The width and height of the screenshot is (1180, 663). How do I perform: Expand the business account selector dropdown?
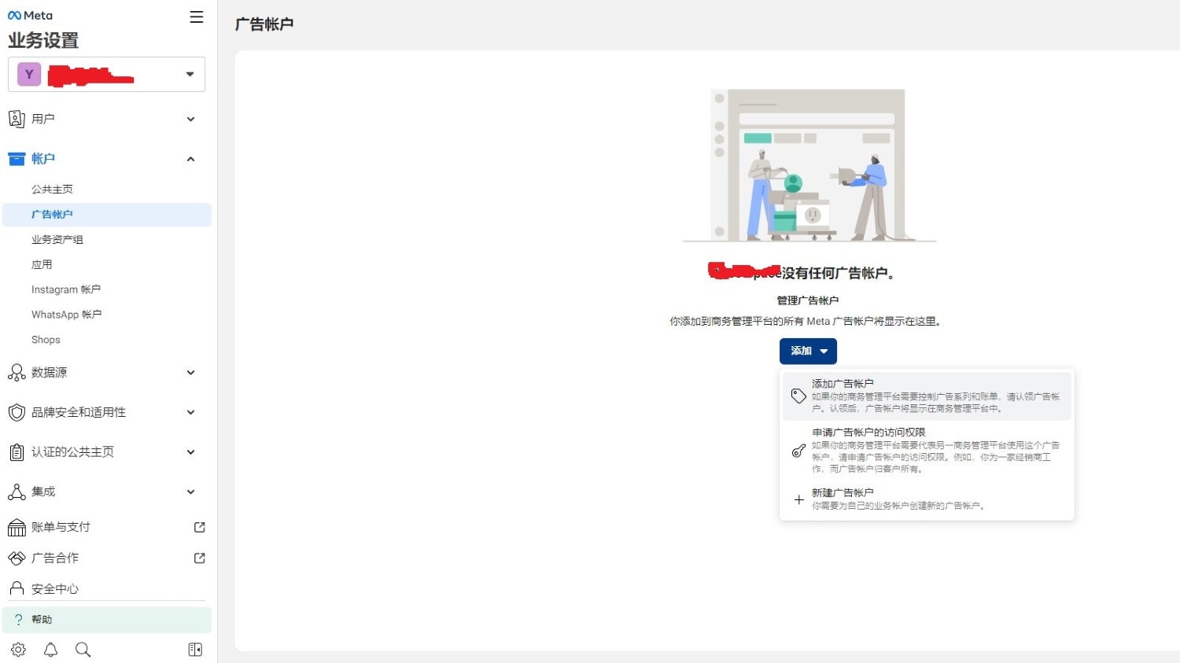coord(189,74)
